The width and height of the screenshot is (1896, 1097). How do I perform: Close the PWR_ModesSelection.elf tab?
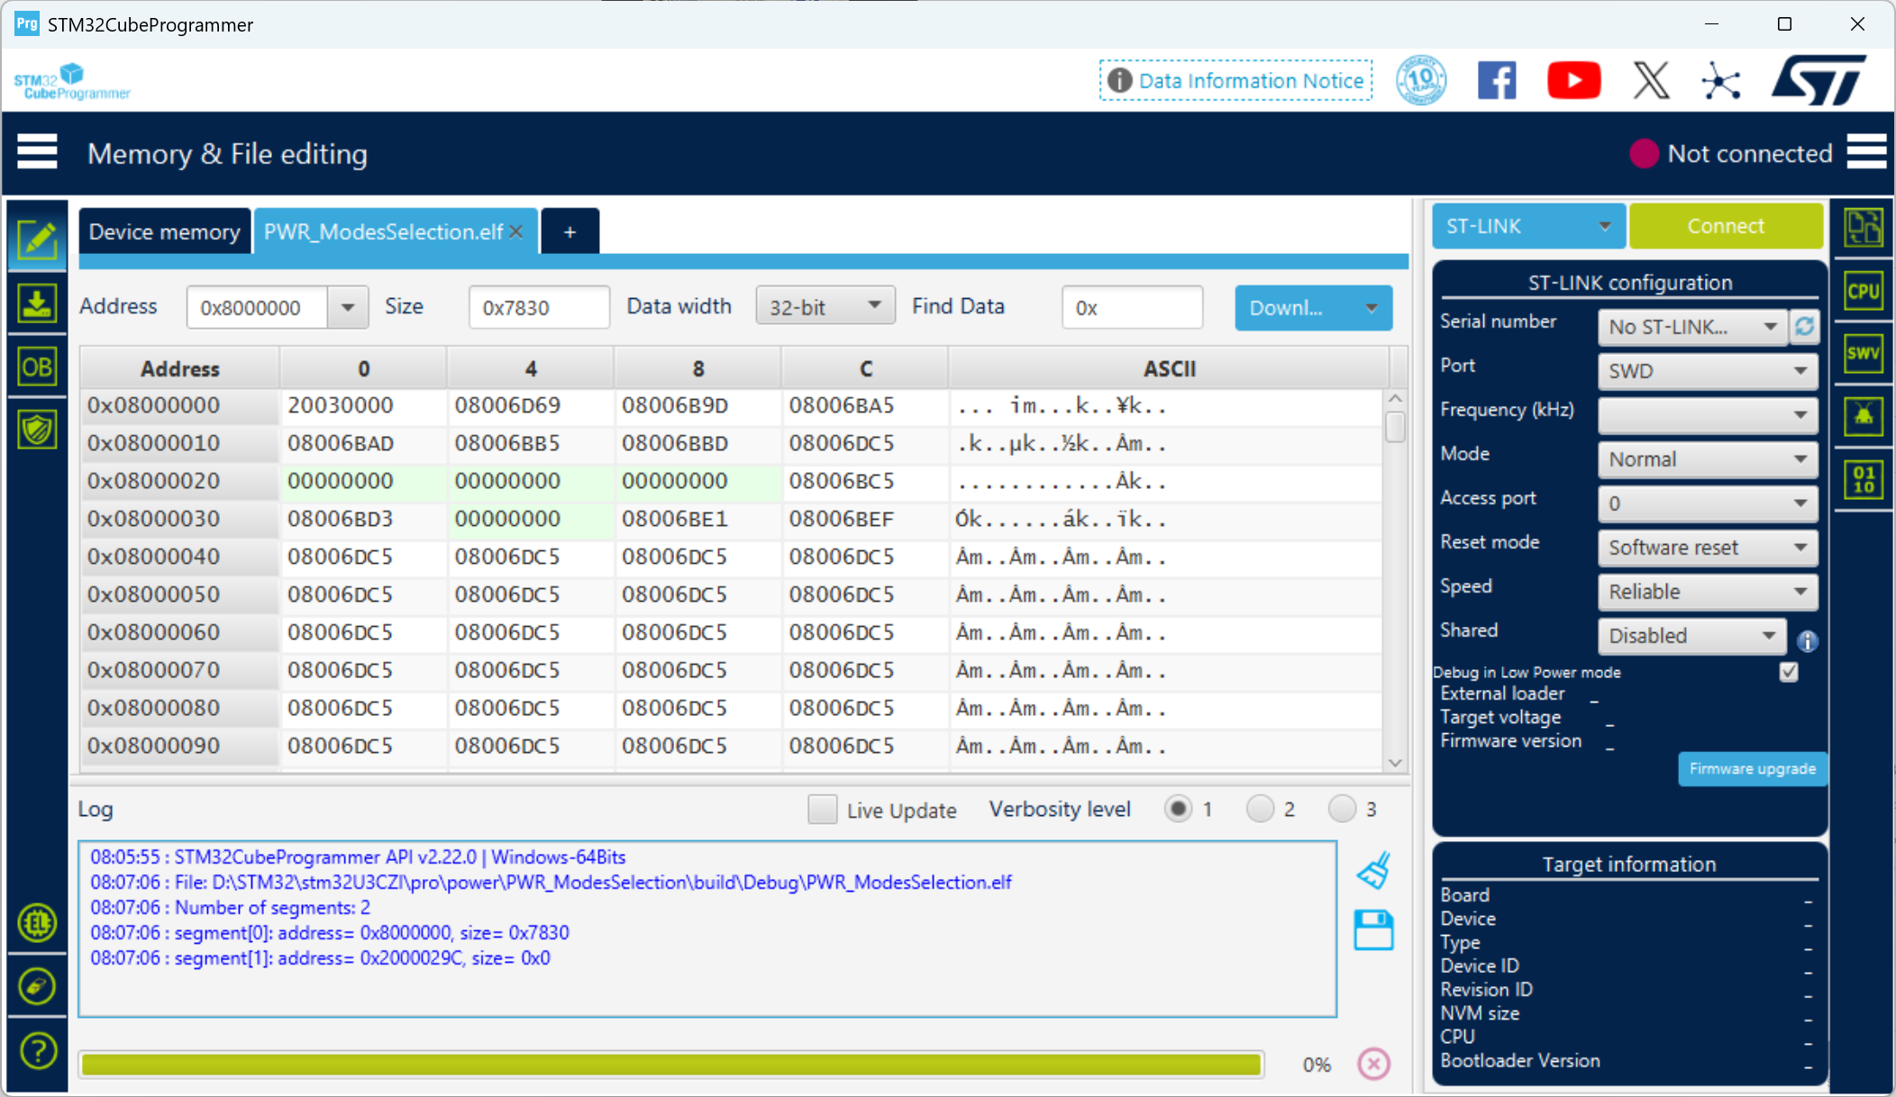(516, 231)
